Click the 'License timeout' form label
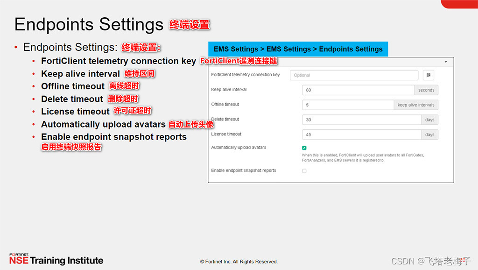 [x=226, y=134]
